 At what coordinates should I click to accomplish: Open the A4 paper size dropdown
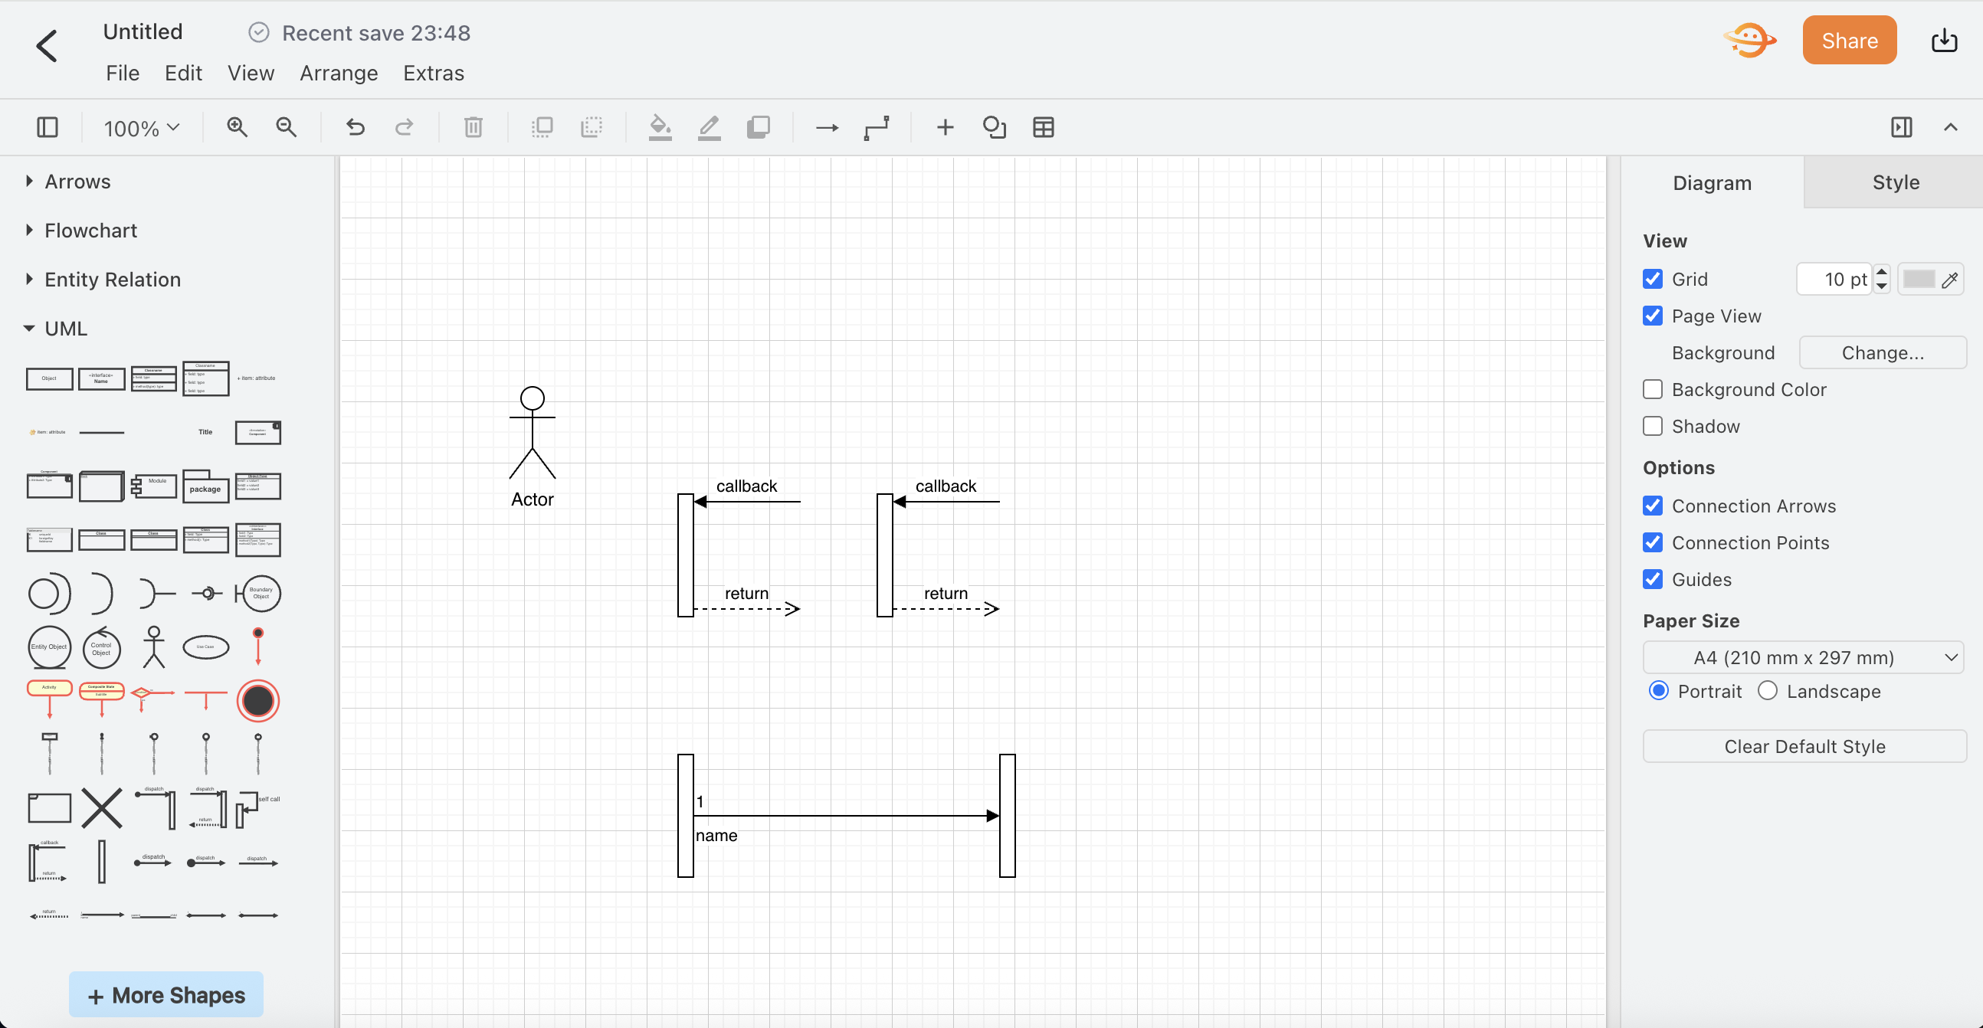1803,658
